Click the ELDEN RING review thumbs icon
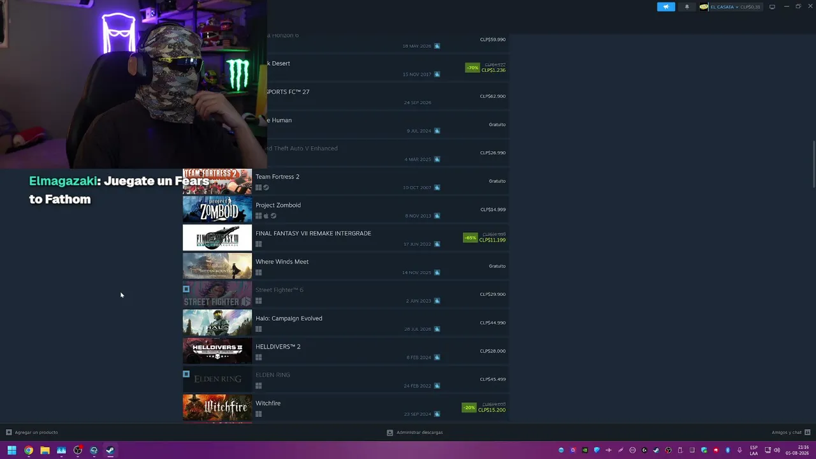This screenshot has width=816, height=459. (437, 386)
